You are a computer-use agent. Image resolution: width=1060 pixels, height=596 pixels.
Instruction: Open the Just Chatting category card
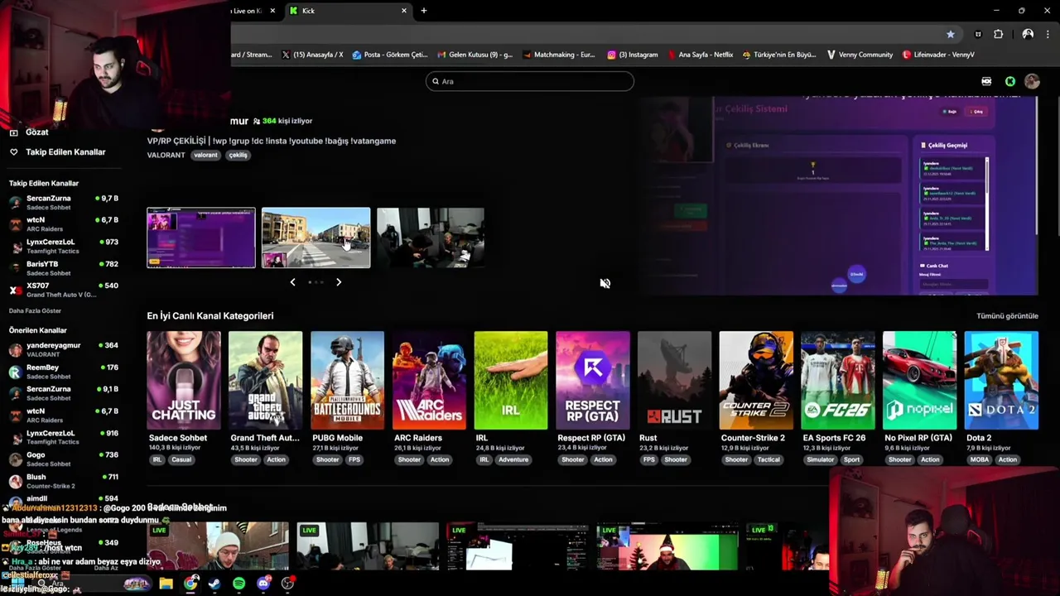pos(184,380)
